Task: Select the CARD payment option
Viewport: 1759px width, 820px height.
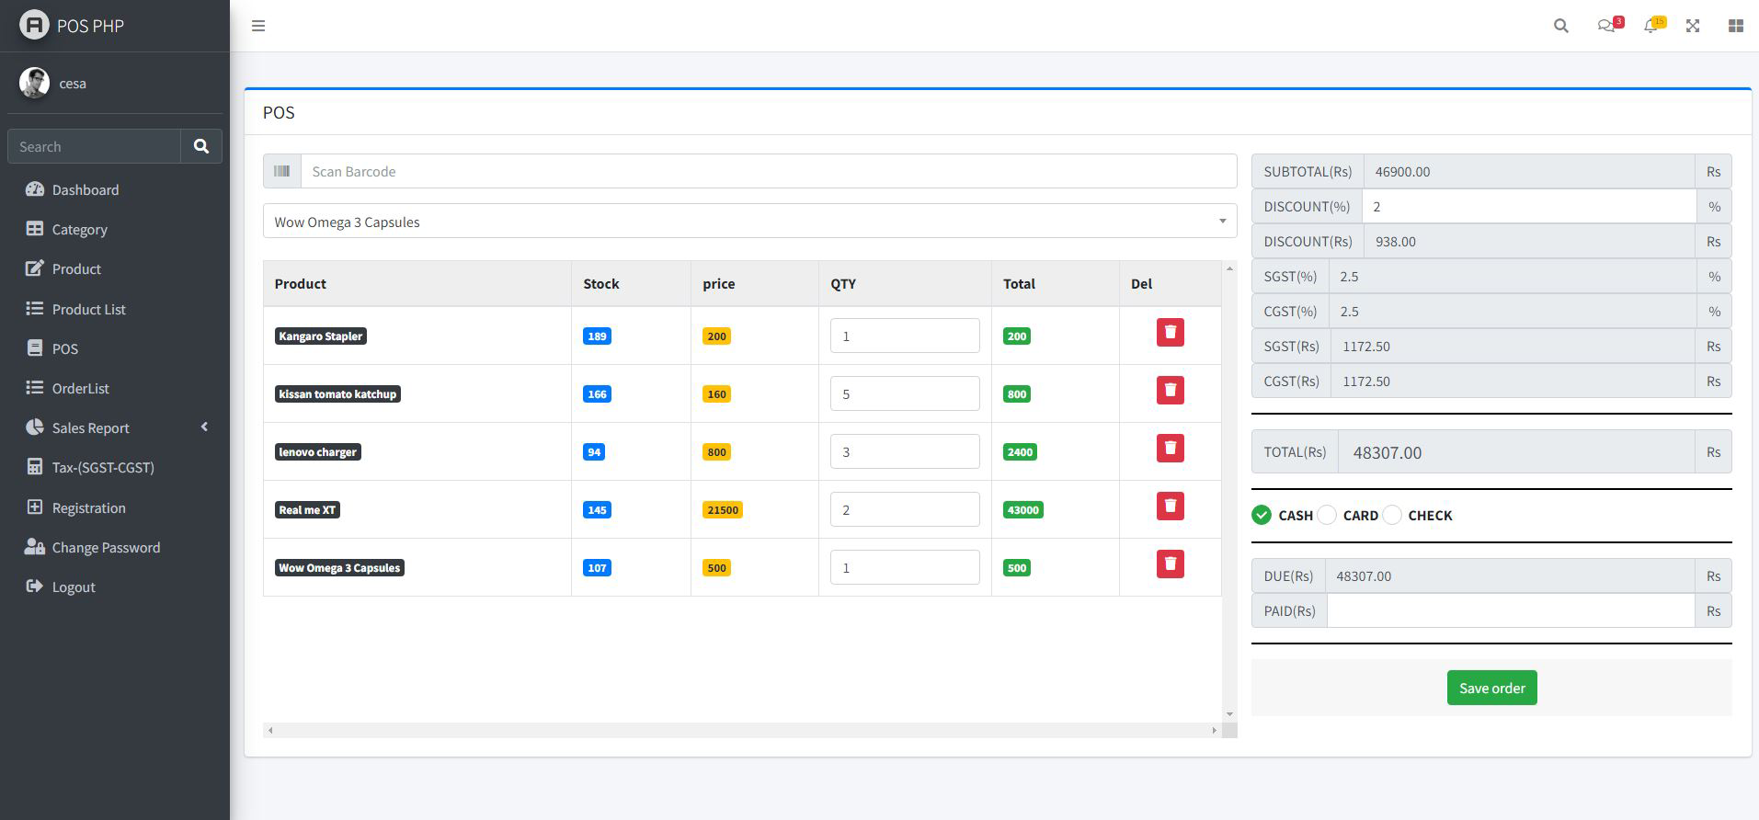Action: coord(1327,516)
